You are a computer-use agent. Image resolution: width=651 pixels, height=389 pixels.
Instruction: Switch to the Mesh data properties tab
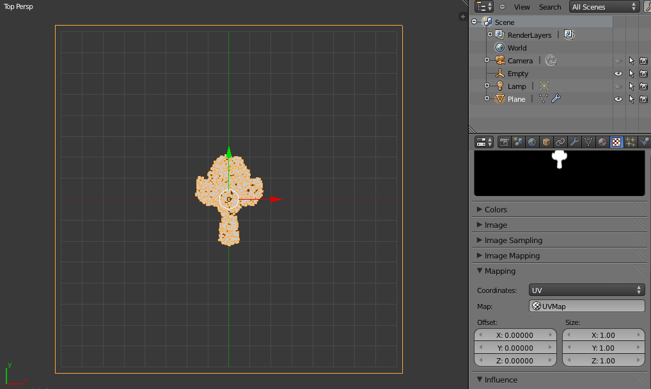[588, 142]
